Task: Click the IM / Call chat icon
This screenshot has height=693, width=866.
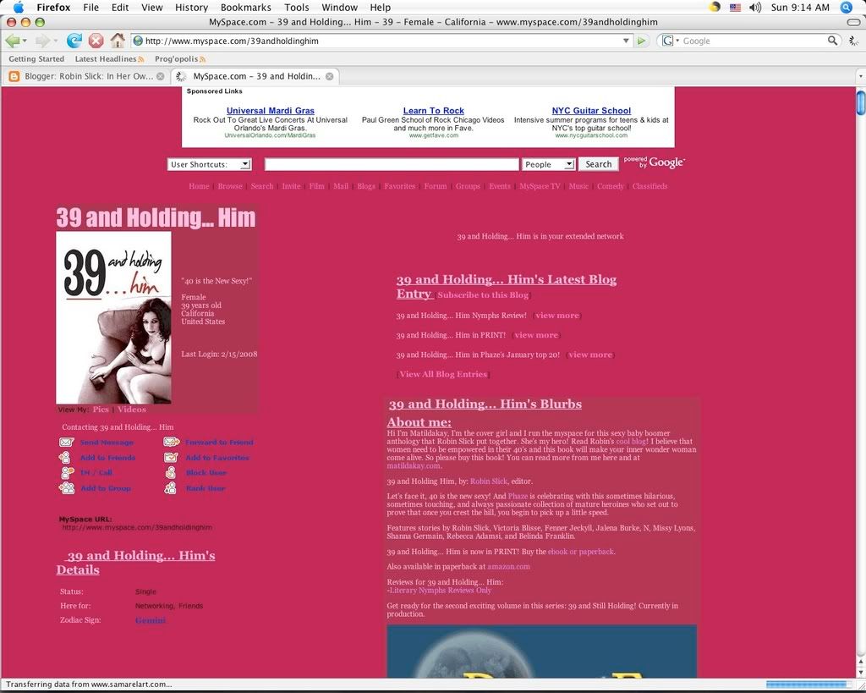Action: (68, 472)
